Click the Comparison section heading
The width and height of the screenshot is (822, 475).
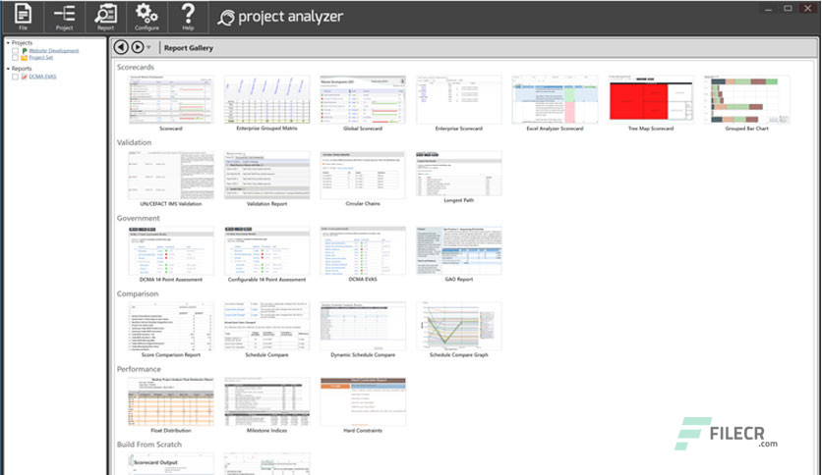[x=138, y=293]
